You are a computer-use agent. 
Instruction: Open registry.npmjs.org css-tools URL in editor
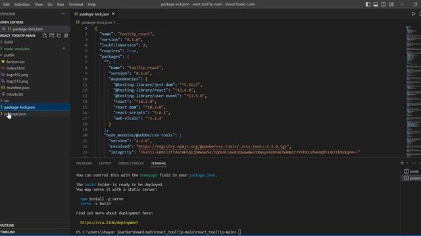pyautogui.click(x=212, y=146)
